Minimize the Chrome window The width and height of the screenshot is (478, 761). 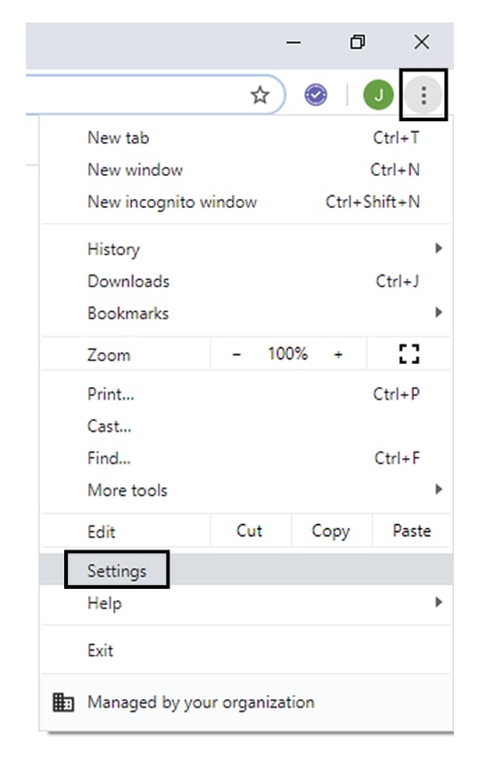click(x=293, y=42)
